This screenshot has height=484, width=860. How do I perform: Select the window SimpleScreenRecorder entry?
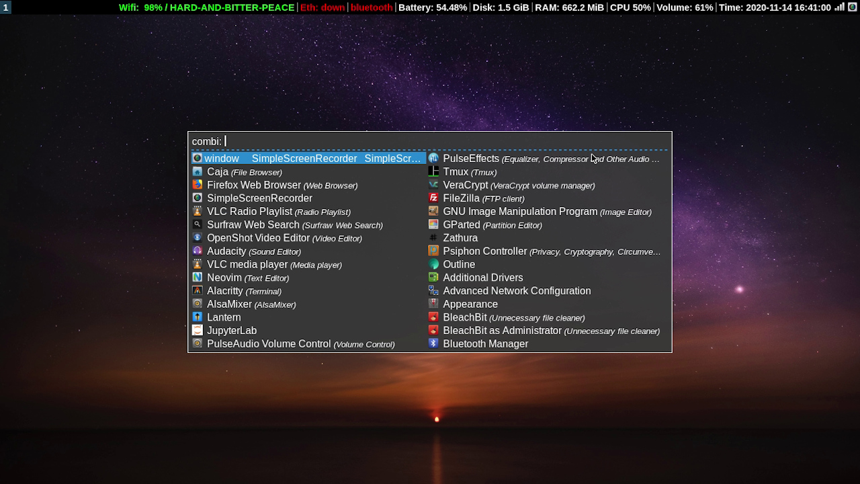click(308, 159)
